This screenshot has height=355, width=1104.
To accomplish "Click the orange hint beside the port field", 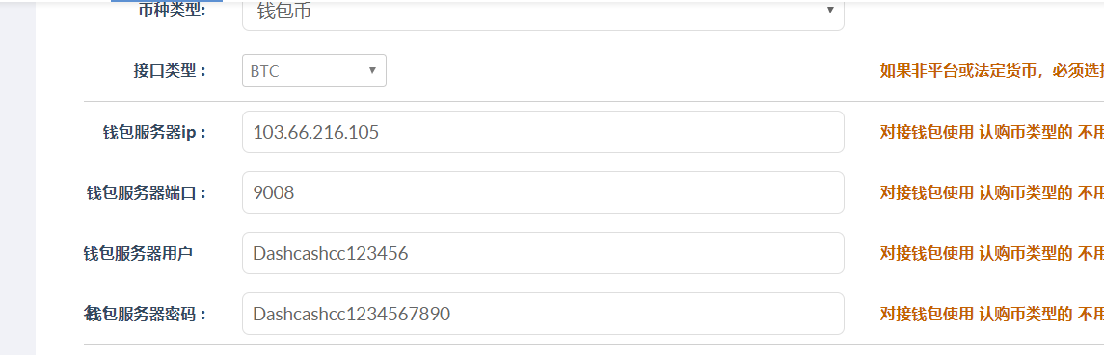I will (992, 192).
